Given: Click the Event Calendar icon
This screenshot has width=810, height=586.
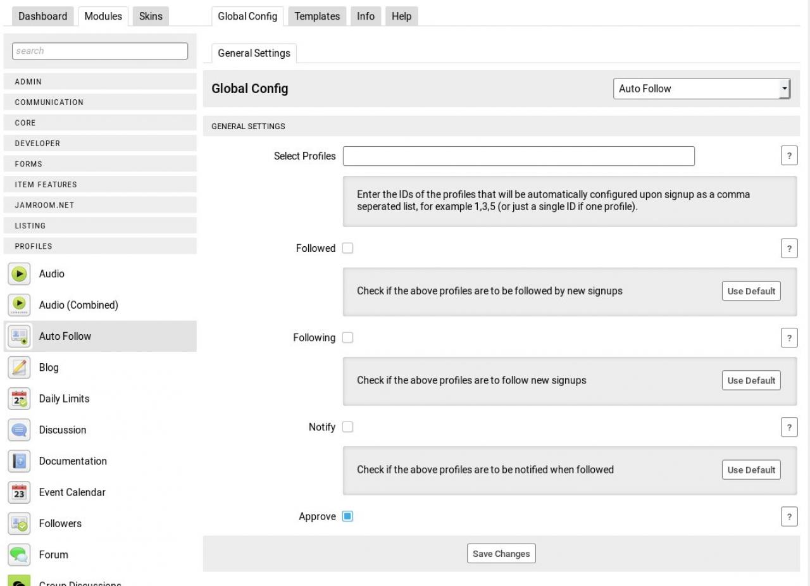Looking at the screenshot, I should [19, 492].
